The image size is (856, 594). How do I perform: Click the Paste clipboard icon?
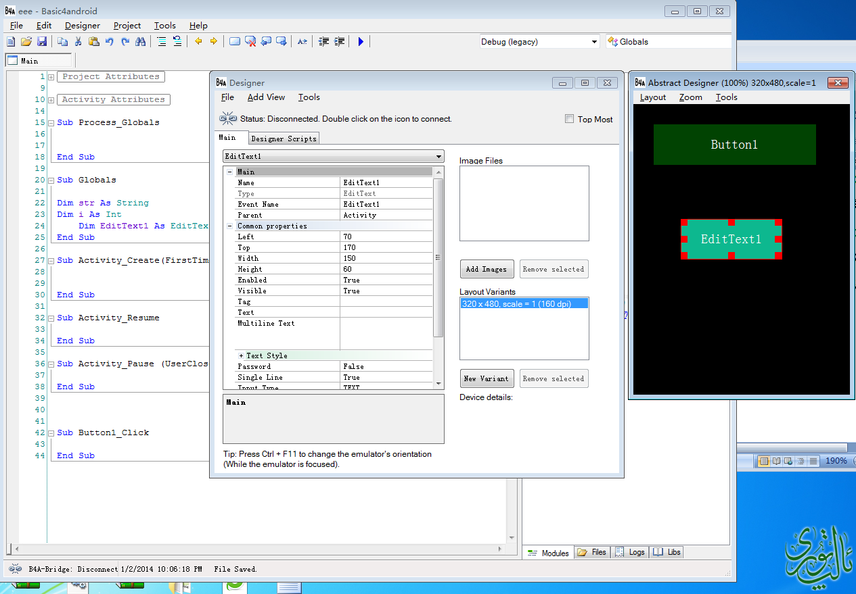pos(94,42)
